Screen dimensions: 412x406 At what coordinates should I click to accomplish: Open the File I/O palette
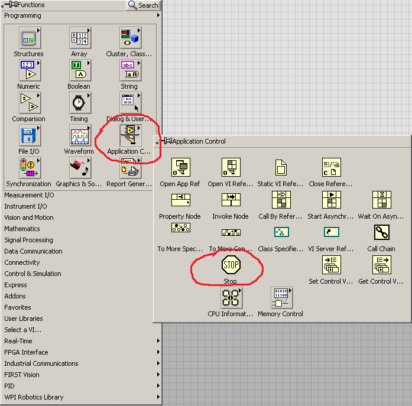click(x=29, y=136)
